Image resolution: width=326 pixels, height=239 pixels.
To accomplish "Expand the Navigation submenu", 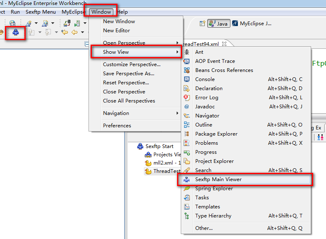I will [136, 113].
